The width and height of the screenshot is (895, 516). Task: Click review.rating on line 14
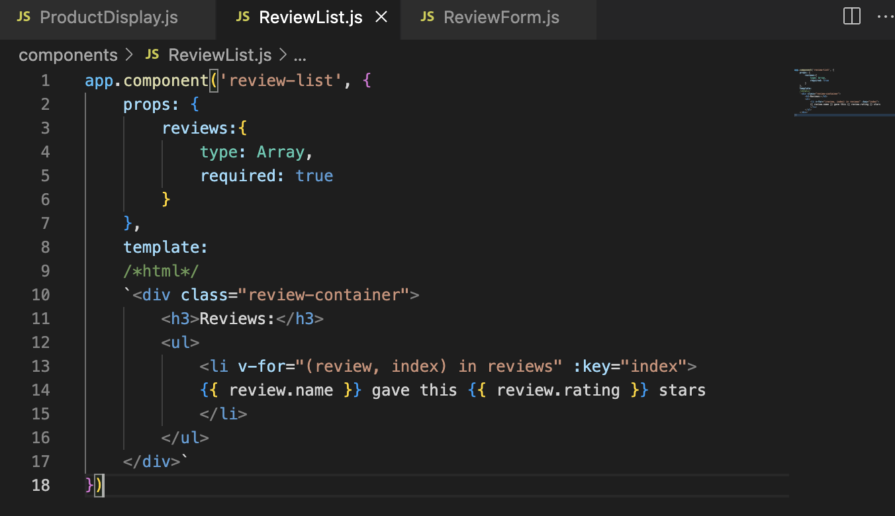coord(558,390)
